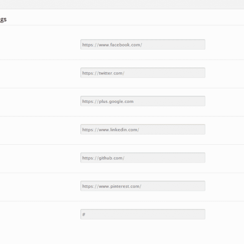This screenshot has width=244, height=244.
Task: Click the input field containing the hash symbol
Action: tap(143, 214)
